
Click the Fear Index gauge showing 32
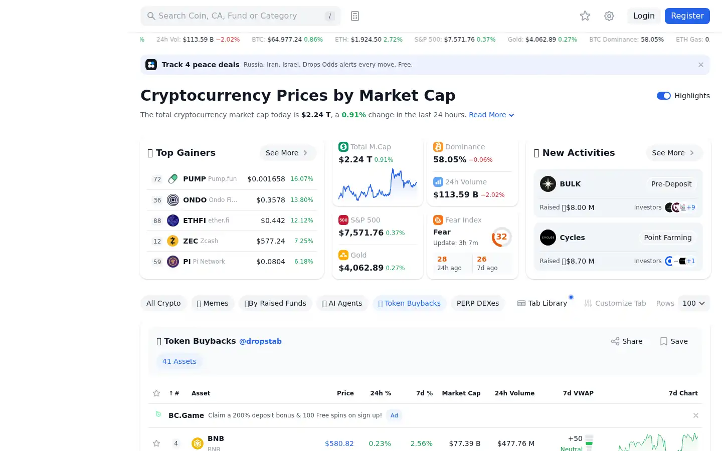coord(501,237)
